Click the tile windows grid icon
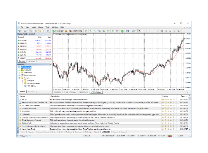Image resolution: width=208 pixels, height=153 pixels. (108, 31)
